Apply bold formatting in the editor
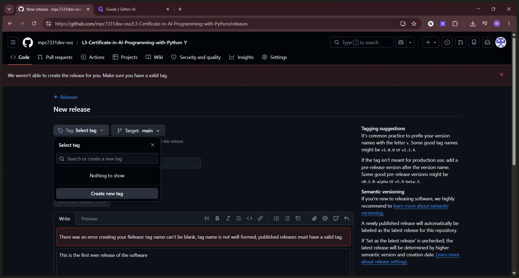 [x=217, y=219]
